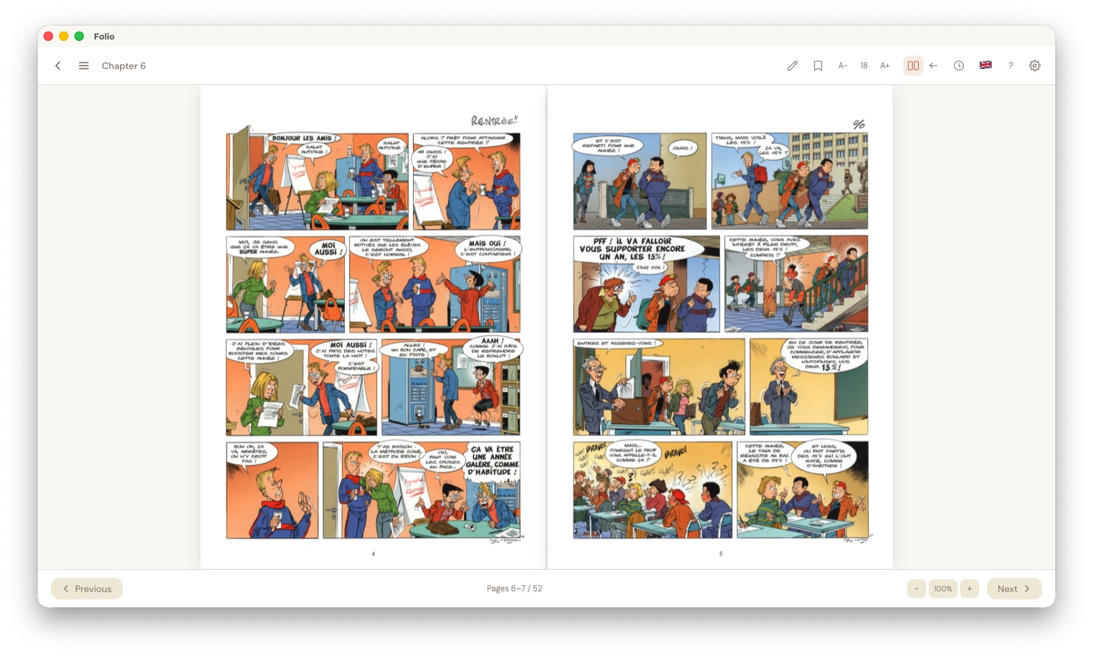Screen dimensions: 1093x657
Task: Click the right comic page 5
Action: coord(720,327)
